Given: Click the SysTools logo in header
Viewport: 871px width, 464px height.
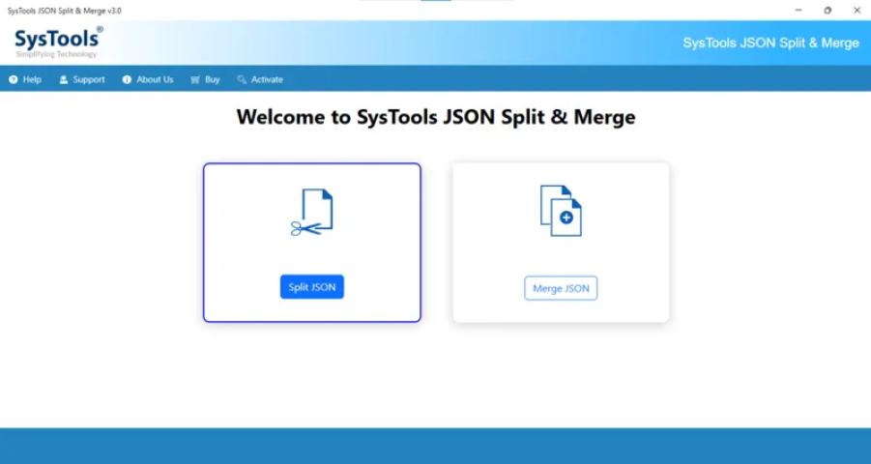Looking at the screenshot, I should click(56, 43).
